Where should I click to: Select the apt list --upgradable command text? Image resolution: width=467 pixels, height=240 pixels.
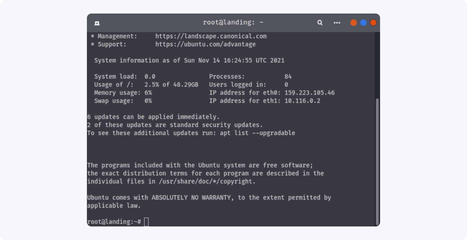[258, 133]
